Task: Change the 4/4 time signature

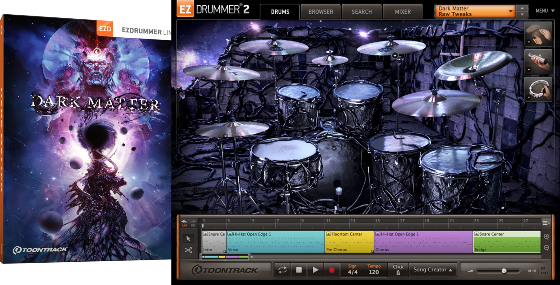Action: click(x=352, y=272)
